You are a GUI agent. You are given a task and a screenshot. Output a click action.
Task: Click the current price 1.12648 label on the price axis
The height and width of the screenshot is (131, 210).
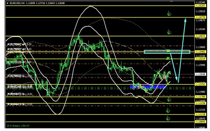pos(201,74)
